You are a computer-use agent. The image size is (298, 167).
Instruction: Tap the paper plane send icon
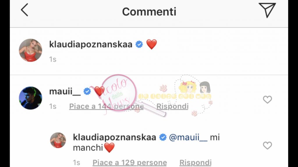(267, 10)
